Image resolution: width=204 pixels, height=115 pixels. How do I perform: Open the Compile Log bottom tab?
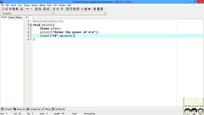point(33,109)
